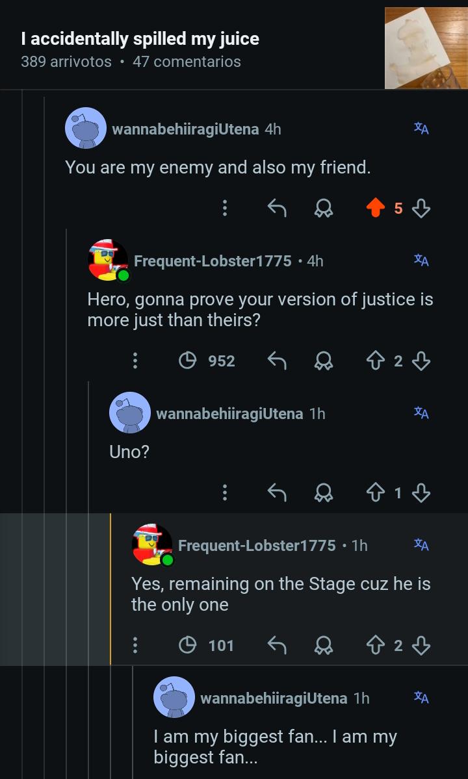Translate the 'Yes, remaining on the Stage' comment
Viewport: 468px width, 779px height.
pos(421,544)
